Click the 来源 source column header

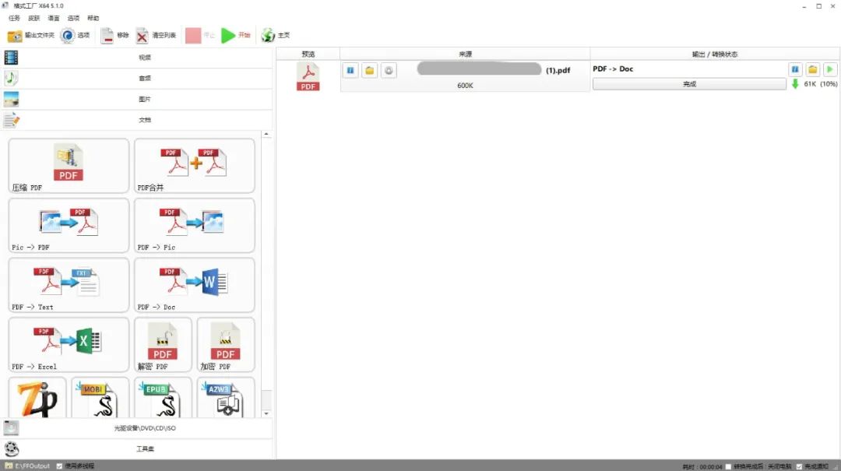click(465, 54)
